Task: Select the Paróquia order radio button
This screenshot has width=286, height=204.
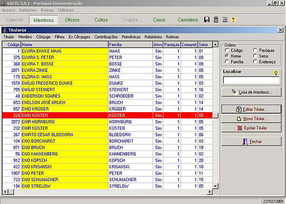Action: pyautogui.click(x=255, y=50)
